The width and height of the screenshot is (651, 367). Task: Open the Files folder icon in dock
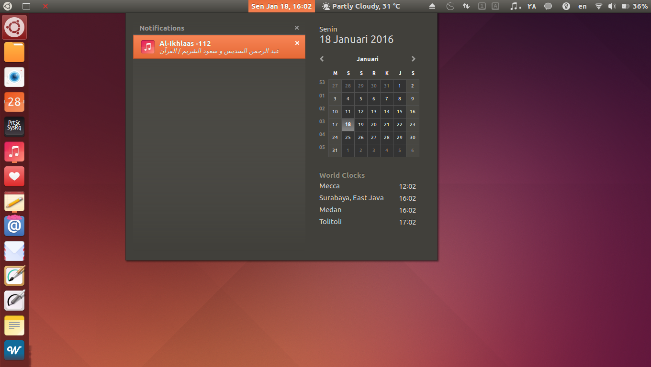14,52
